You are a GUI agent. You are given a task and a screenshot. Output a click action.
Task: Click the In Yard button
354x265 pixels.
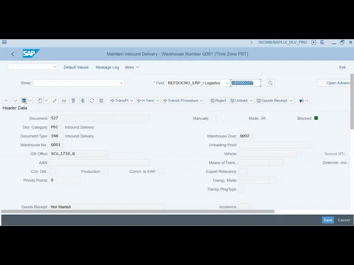point(145,100)
